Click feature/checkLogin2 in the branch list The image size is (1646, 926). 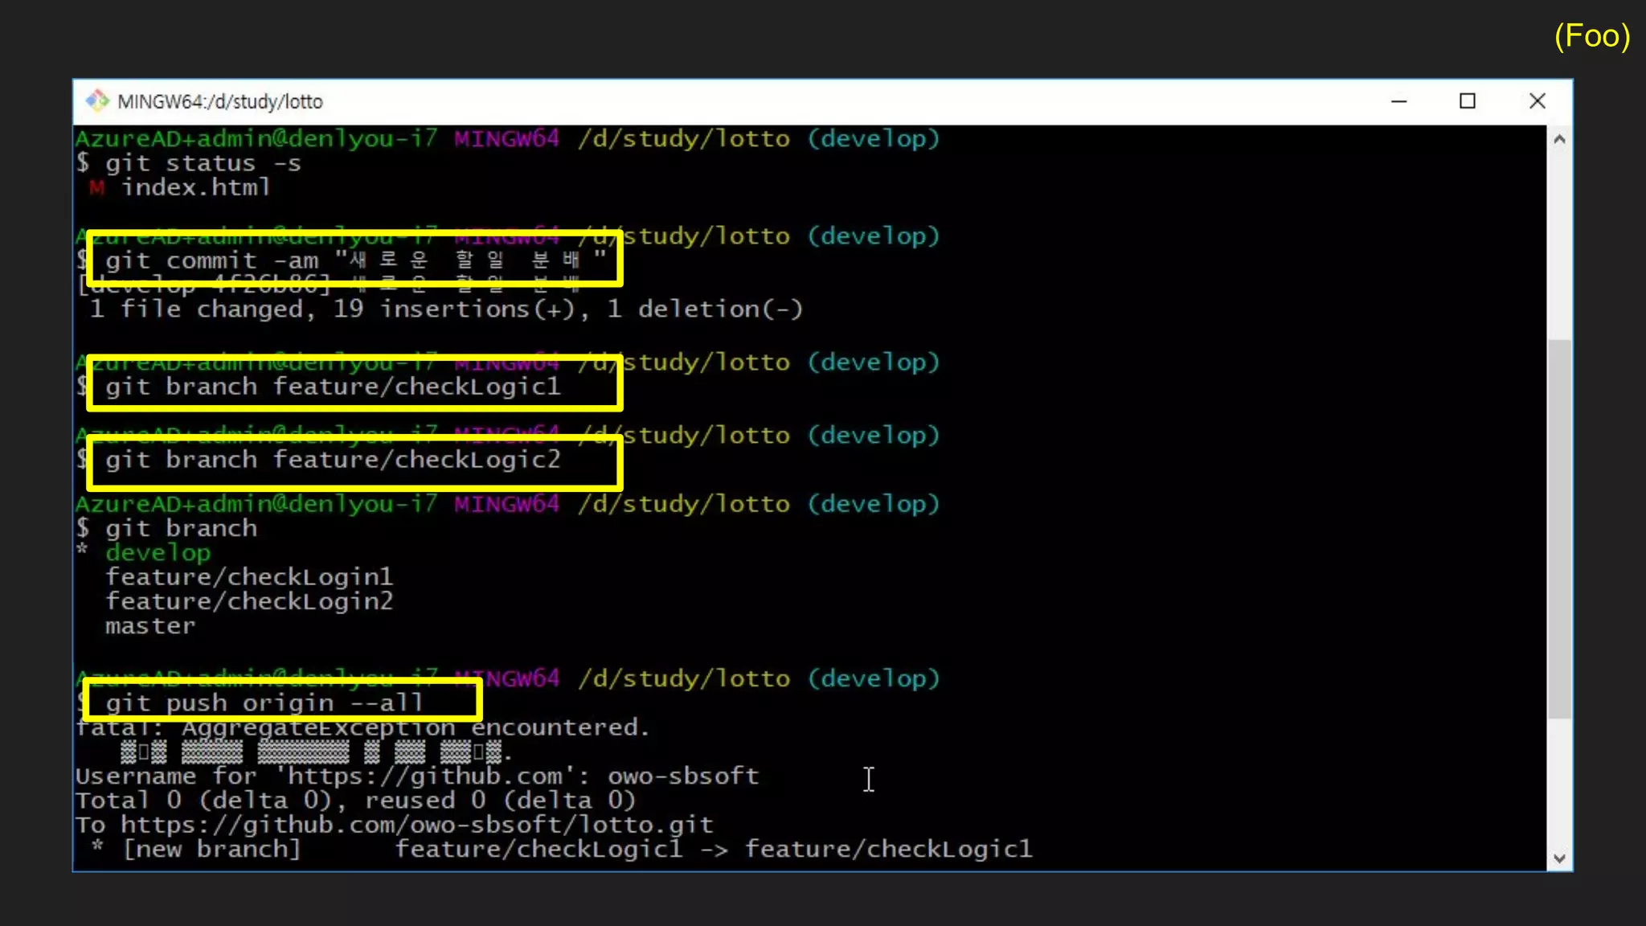click(x=249, y=601)
